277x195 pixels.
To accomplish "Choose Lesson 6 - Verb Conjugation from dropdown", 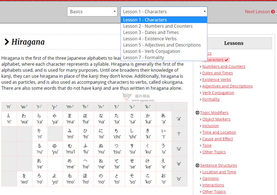I will 151,51.
